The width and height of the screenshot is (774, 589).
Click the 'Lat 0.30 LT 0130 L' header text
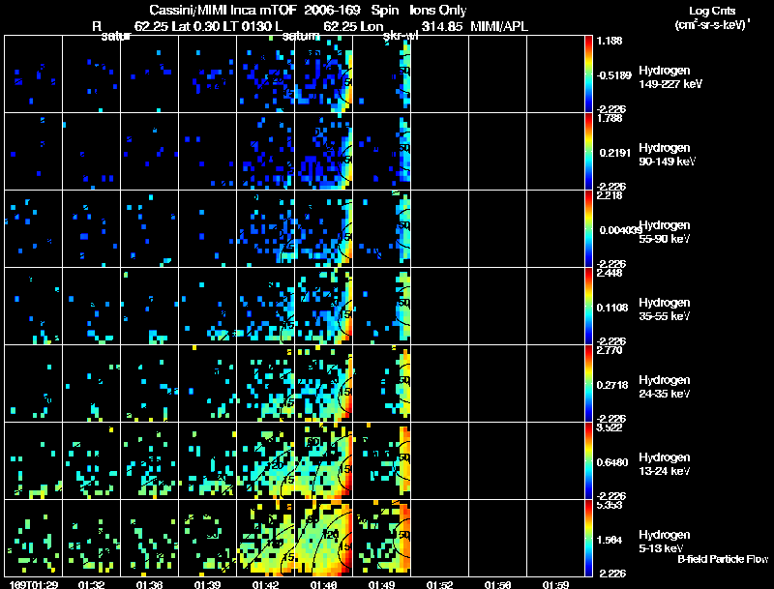point(227,26)
